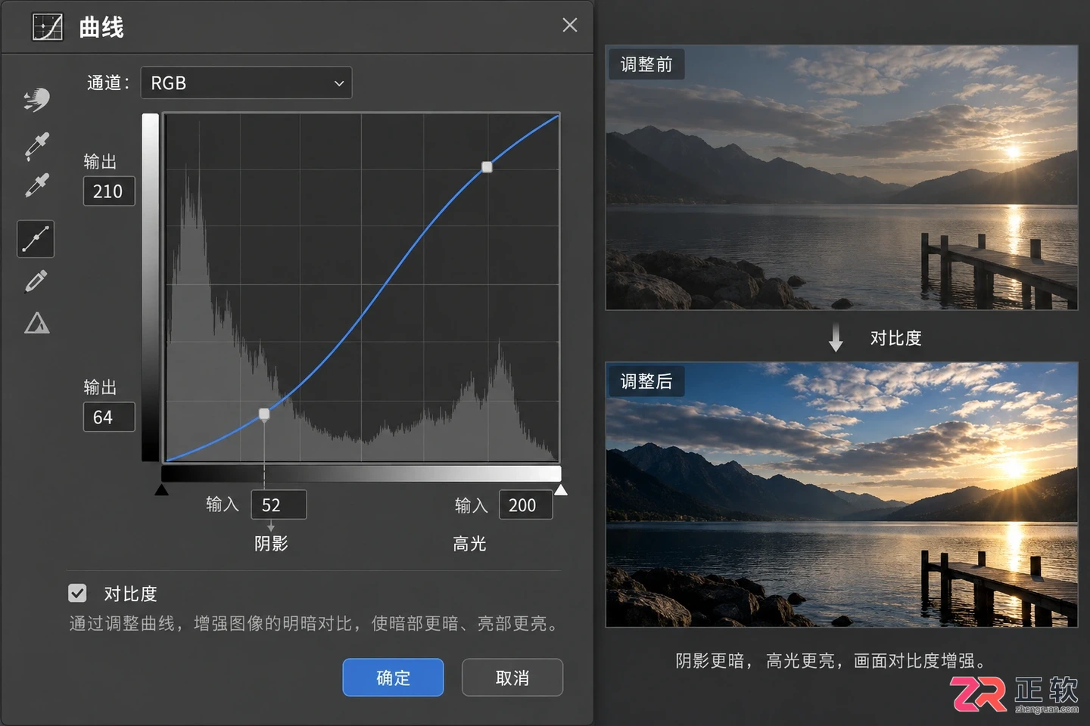Screen dimensions: 1090x726
Task: Click the 高光 label
Action: pyautogui.click(x=469, y=544)
